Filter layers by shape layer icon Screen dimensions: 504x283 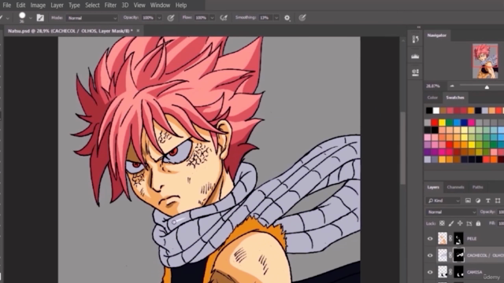498,200
